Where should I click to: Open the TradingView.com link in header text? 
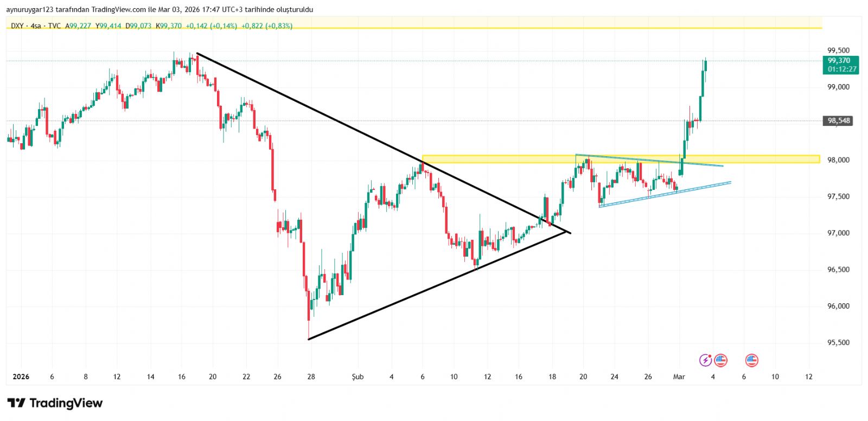point(118,9)
